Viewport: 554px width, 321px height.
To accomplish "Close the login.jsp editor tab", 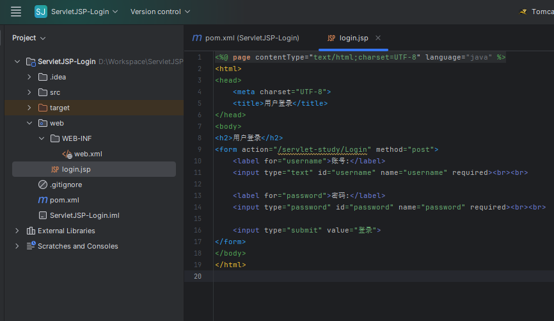I will pyautogui.click(x=378, y=38).
